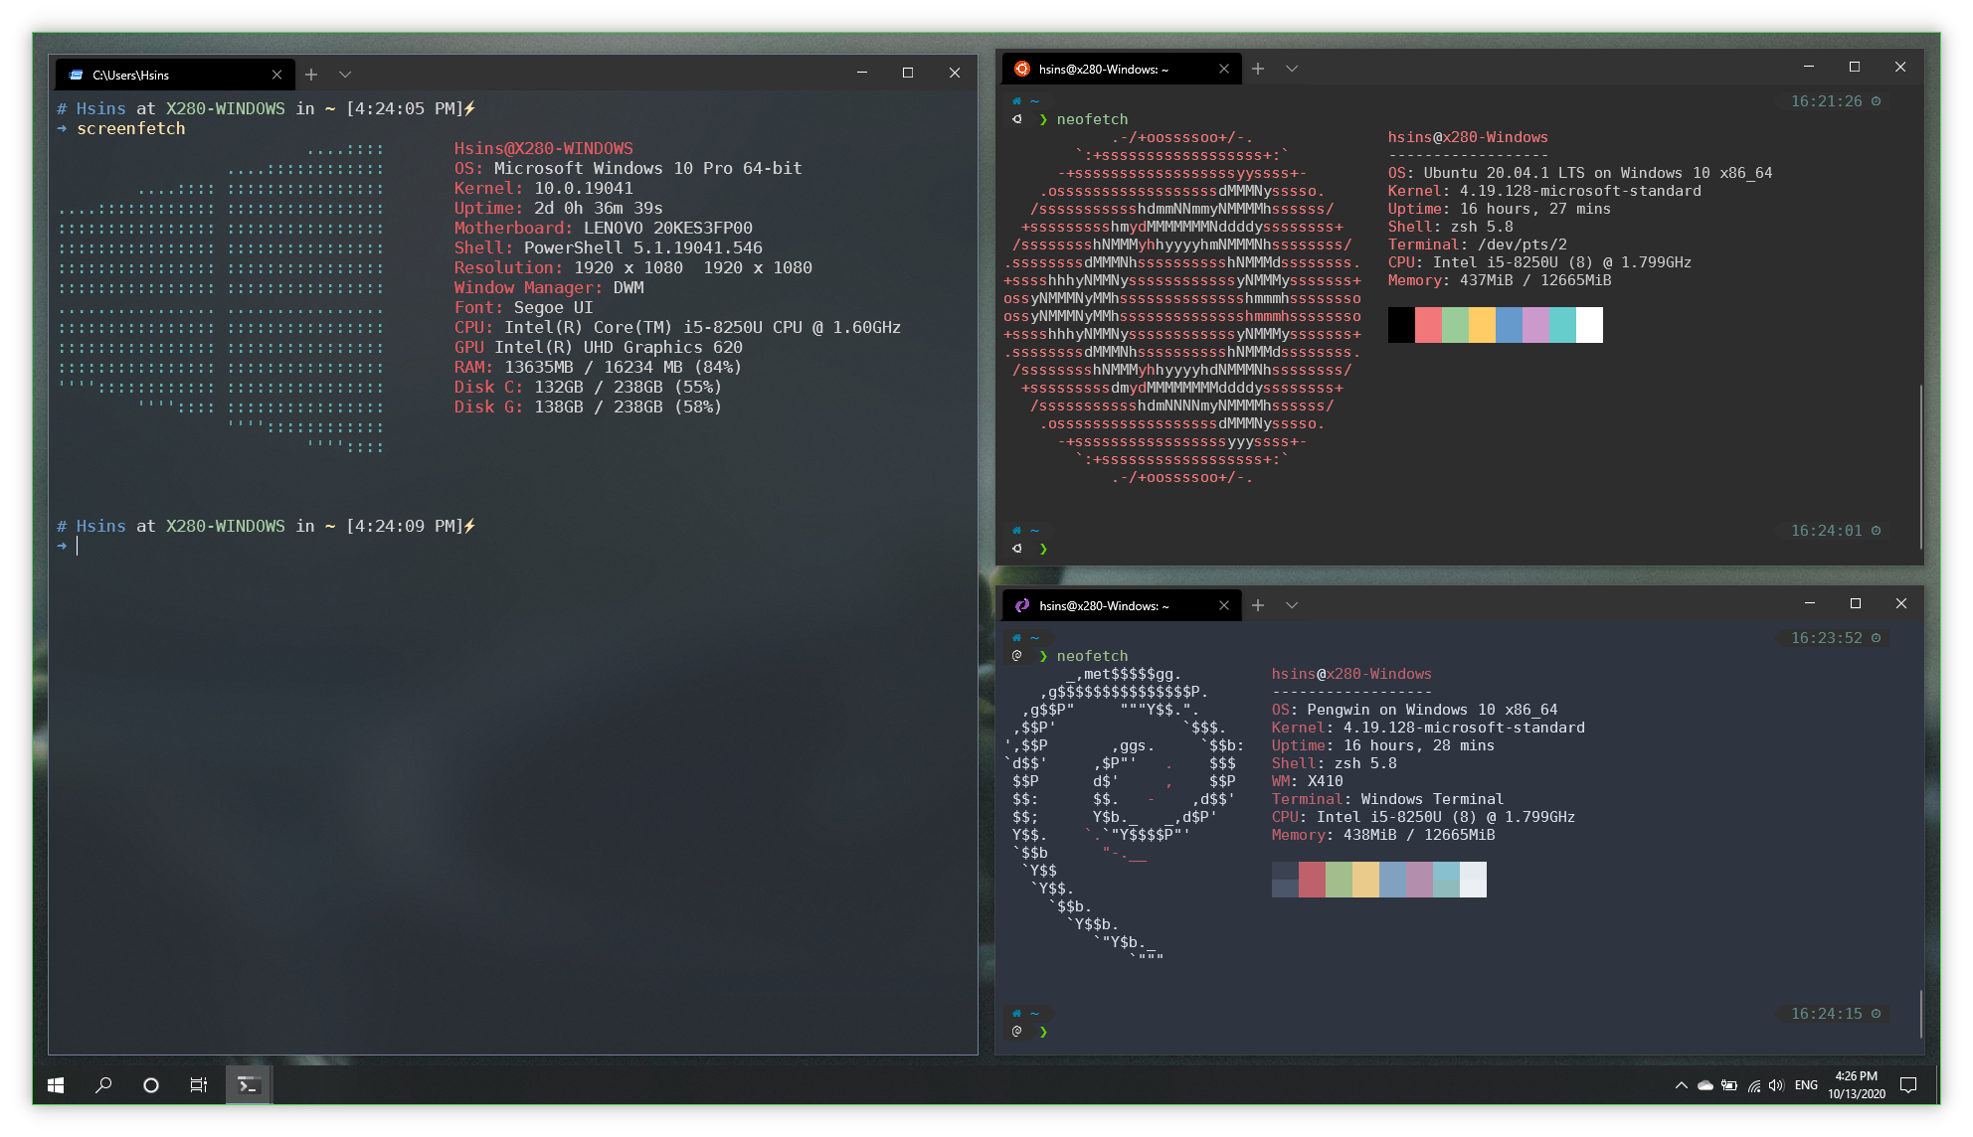Viewport: 1973px width, 1137px height.
Task: Click red swatch in Ubuntu neofetch palette
Action: tap(1428, 325)
